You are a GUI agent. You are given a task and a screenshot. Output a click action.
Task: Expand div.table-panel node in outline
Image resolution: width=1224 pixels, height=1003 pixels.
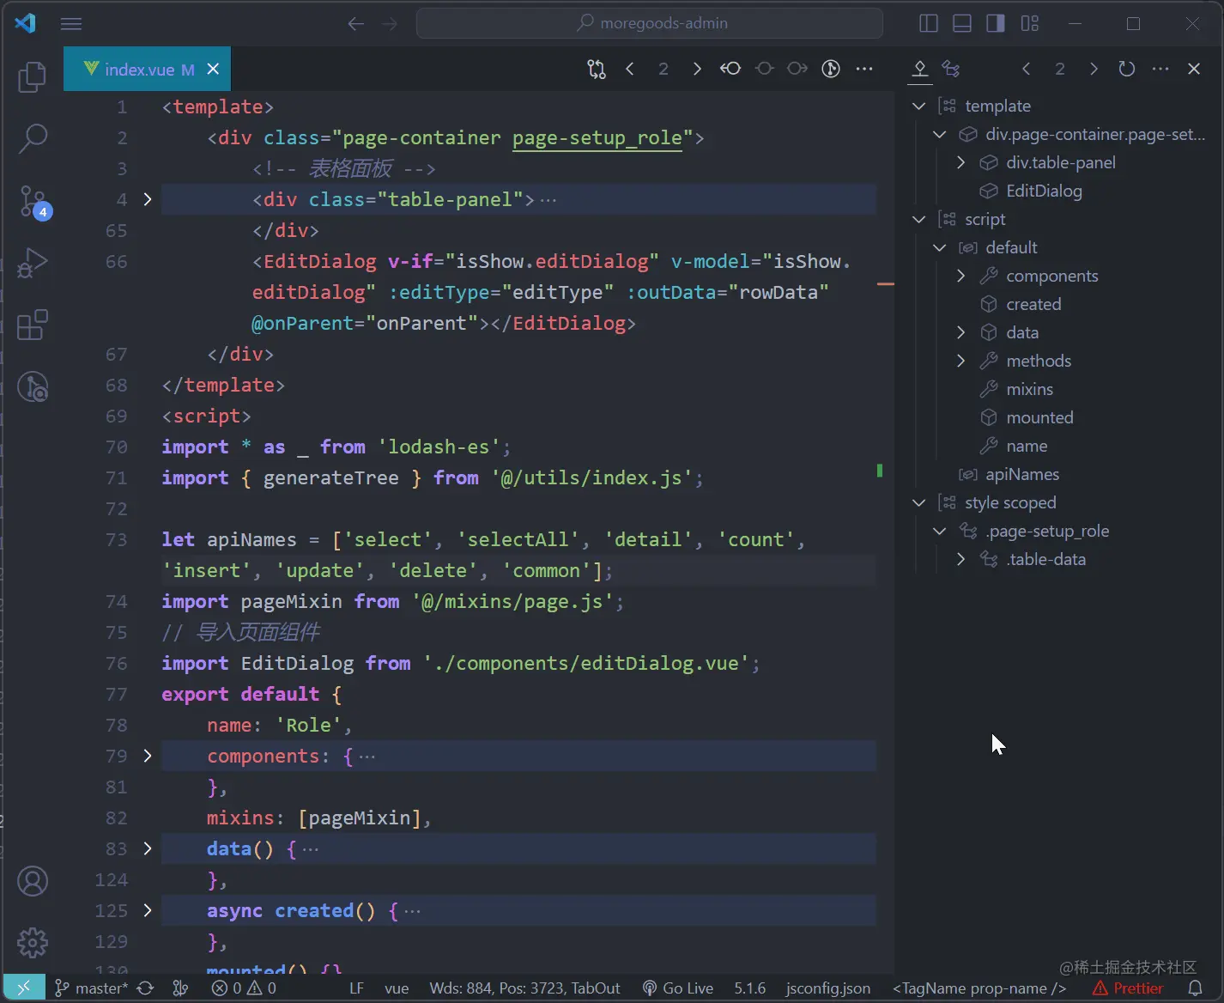(x=960, y=162)
